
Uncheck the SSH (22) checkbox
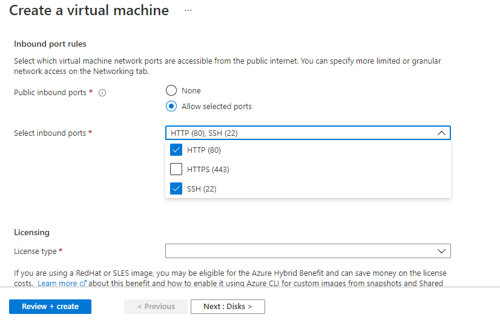click(x=176, y=188)
